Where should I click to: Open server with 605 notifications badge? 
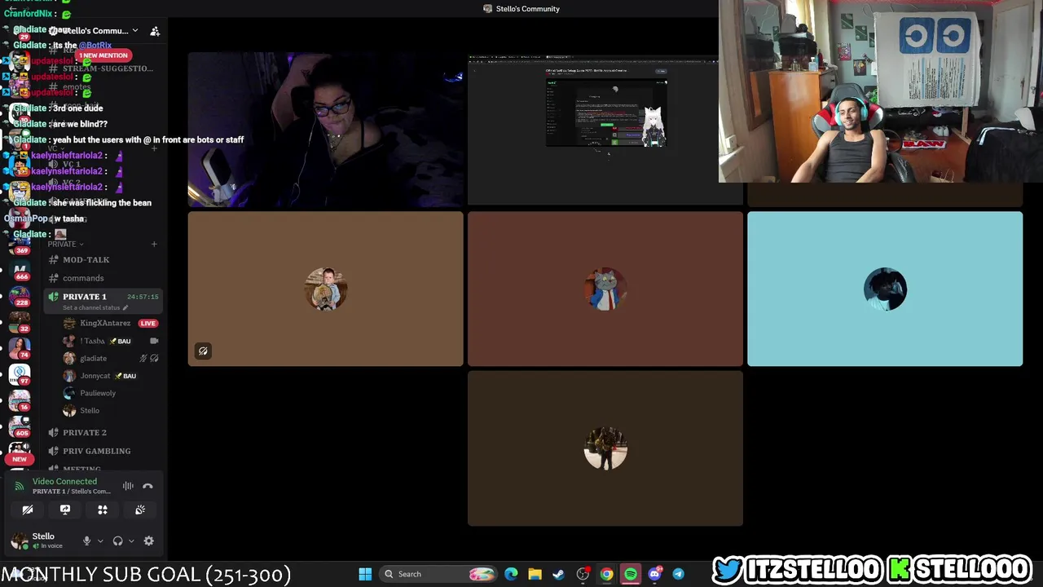tap(20, 426)
